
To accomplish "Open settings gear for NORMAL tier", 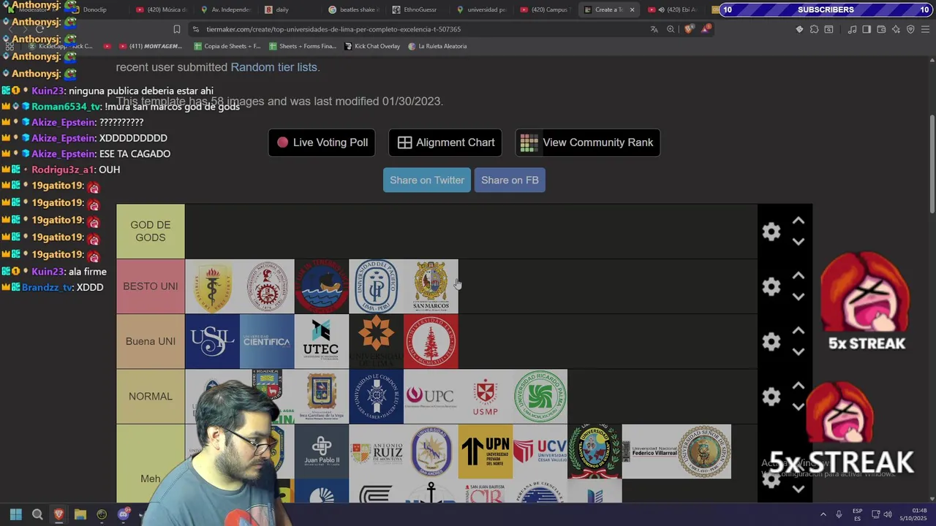I will pos(771,397).
